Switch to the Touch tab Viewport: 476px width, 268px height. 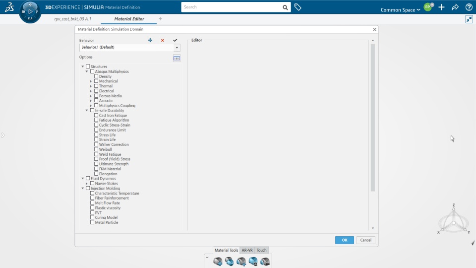point(261,250)
